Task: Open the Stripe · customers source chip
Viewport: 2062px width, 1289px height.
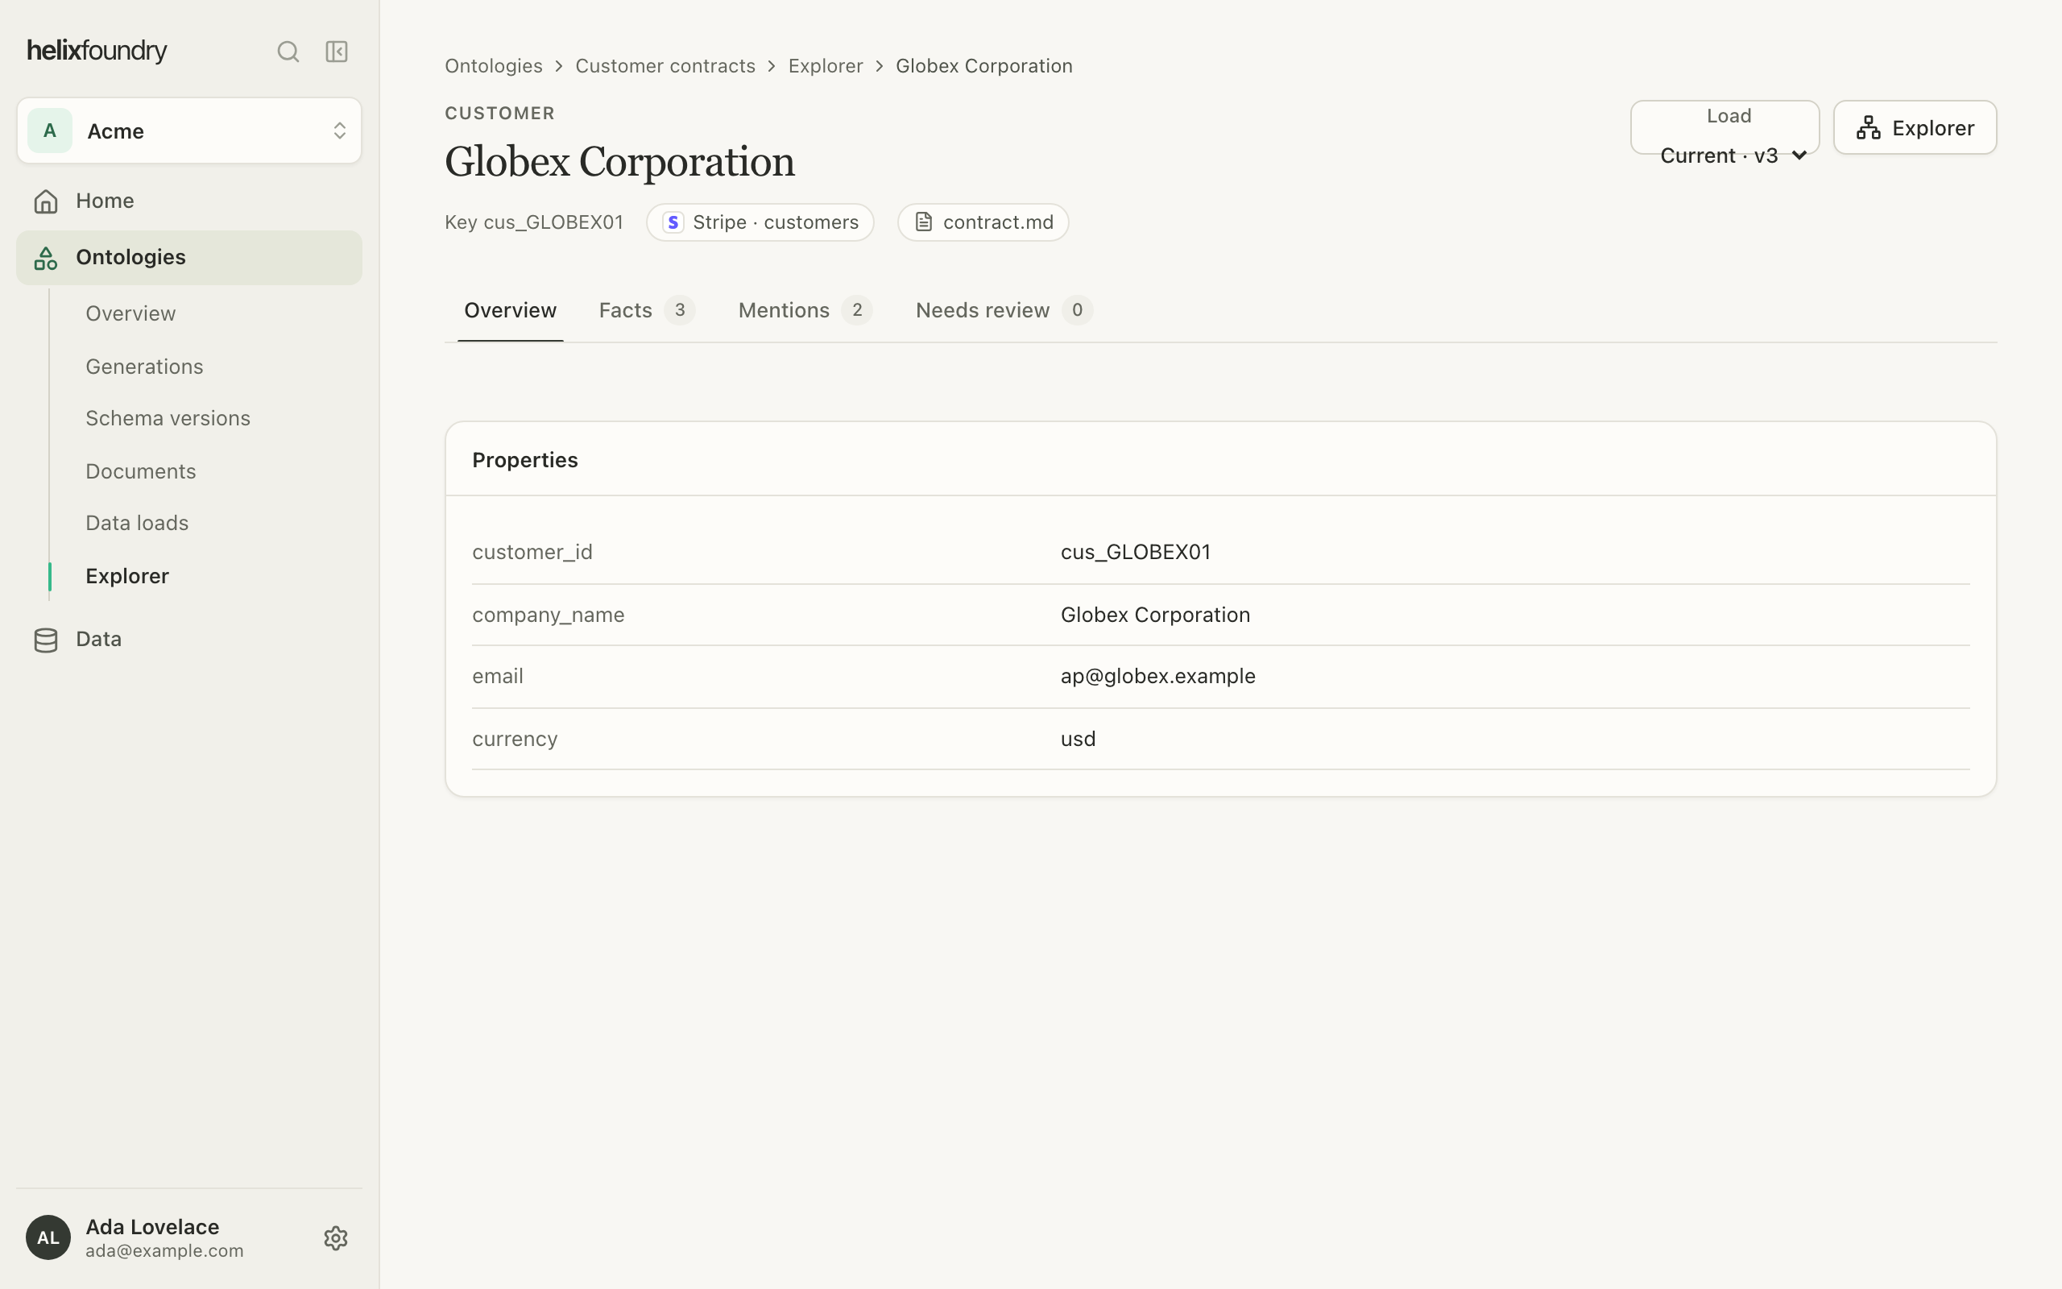Action: pyautogui.click(x=760, y=222)
